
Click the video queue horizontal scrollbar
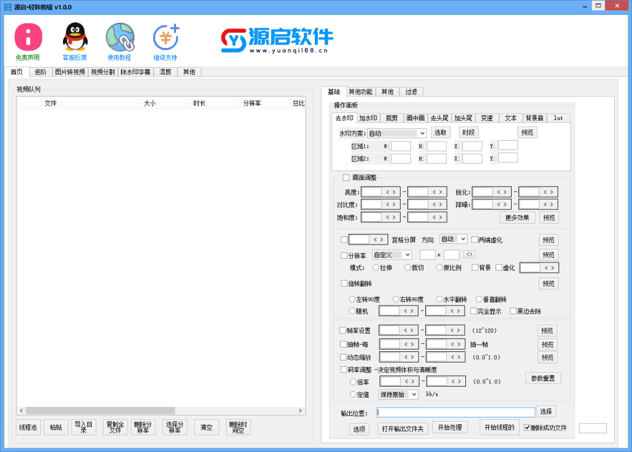100,411
